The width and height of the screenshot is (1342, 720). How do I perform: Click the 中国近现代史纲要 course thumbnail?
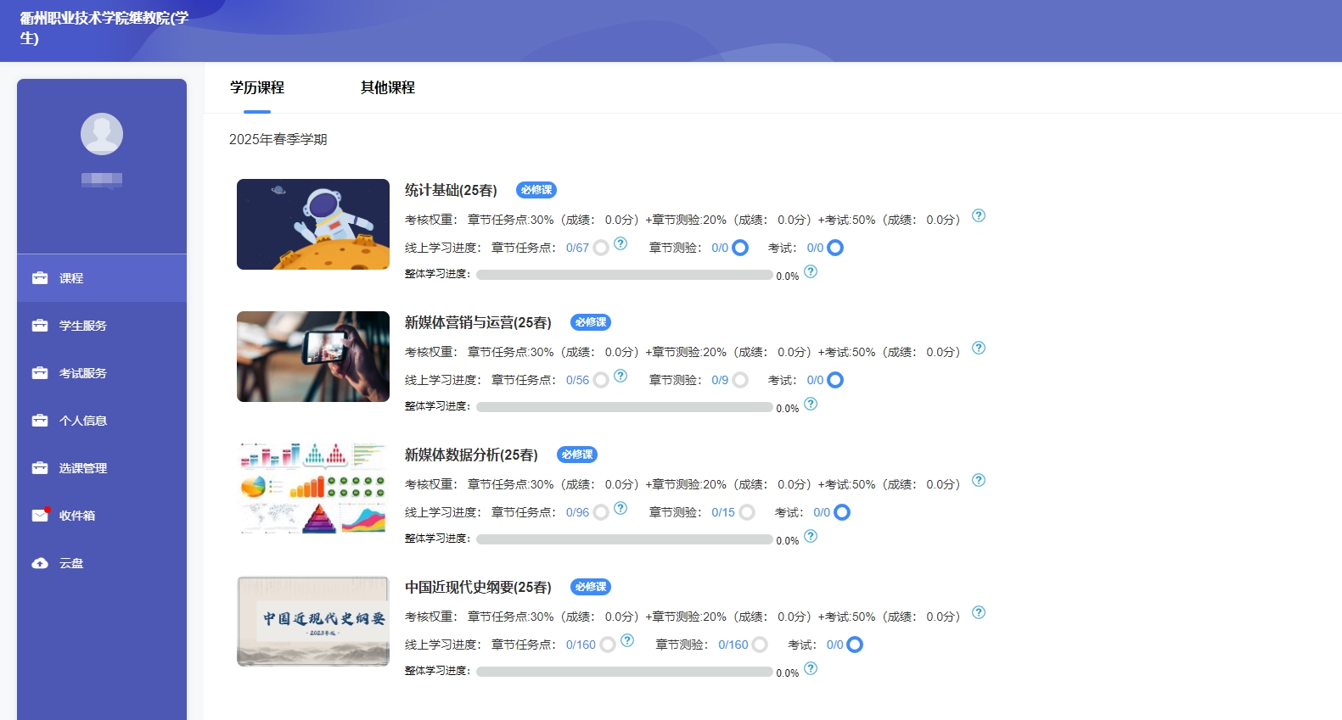pyautogui.click(x=313, y=622)
